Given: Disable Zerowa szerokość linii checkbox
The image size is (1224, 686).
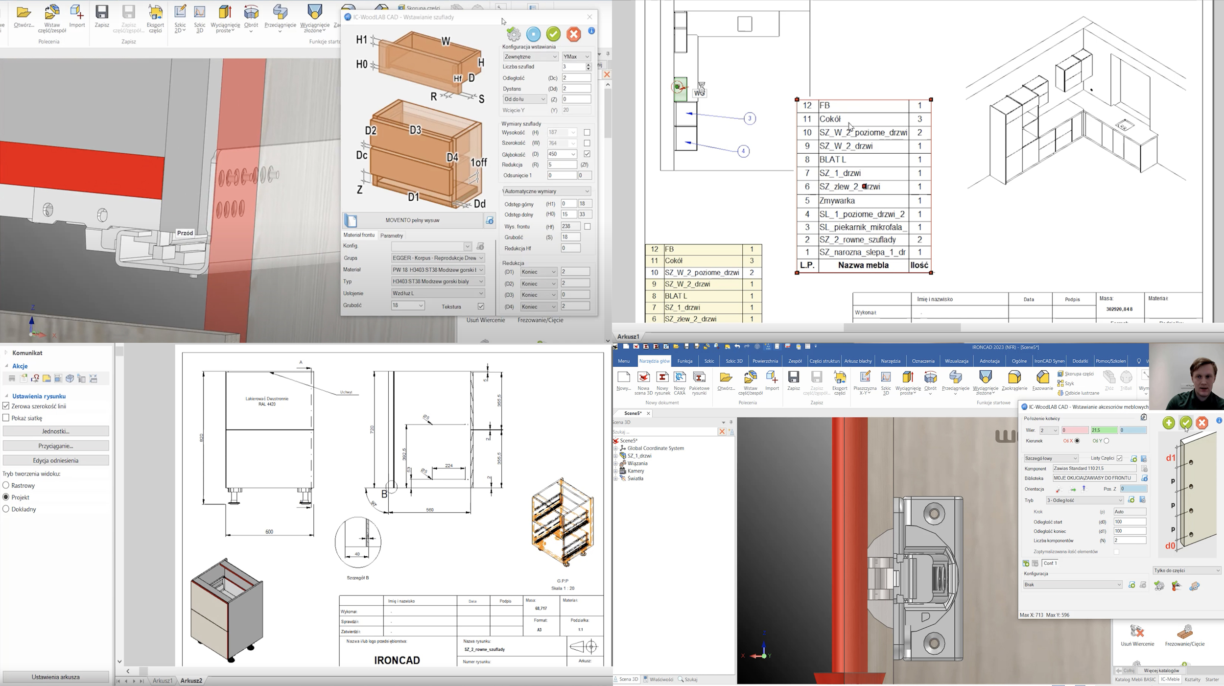Looking at the screenshot, I should pyautogui.click(x=6, y=406).
